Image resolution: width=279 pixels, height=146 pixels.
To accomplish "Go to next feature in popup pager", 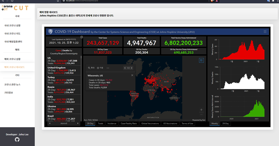I will [x=132, y=68].
